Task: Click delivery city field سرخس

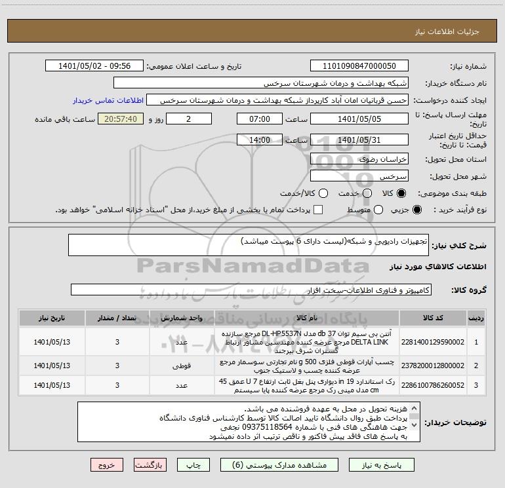Action: pos(359,176)
